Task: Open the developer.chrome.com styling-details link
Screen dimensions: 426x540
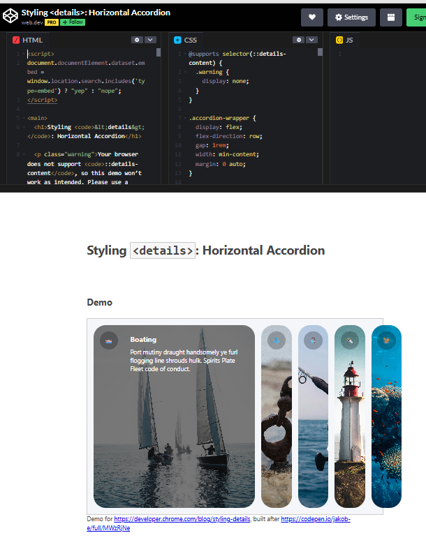Action: click(182, 520)
